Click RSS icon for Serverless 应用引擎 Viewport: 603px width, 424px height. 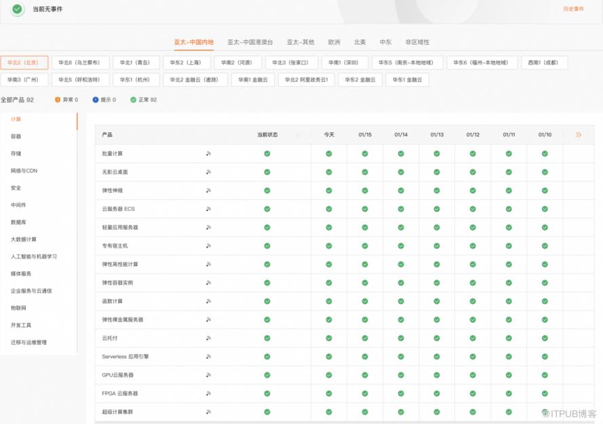(208, 357)
